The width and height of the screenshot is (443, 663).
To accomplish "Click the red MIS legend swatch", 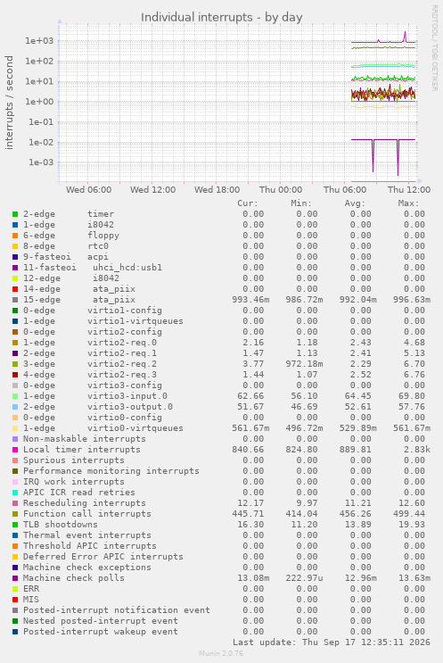I will (x=15, y=600).
